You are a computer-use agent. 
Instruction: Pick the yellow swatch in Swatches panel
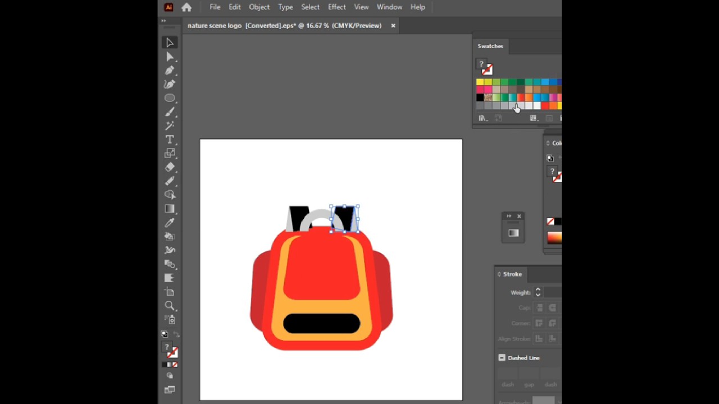[x=480, y=82]
